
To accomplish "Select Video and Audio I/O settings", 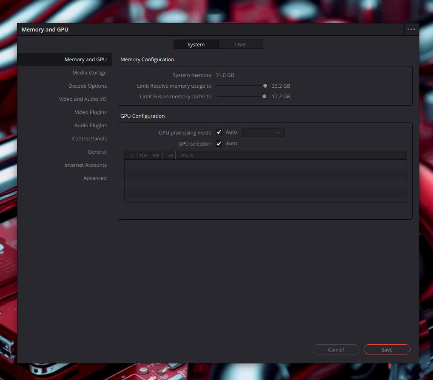I will [x=83, y=99].
